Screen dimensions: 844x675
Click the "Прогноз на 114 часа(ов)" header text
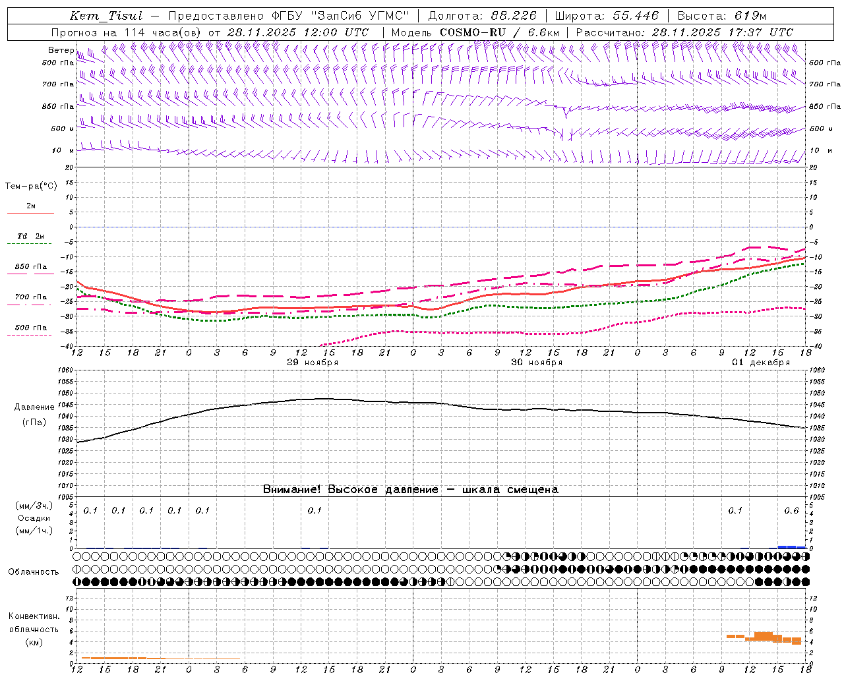pos(127,32)
